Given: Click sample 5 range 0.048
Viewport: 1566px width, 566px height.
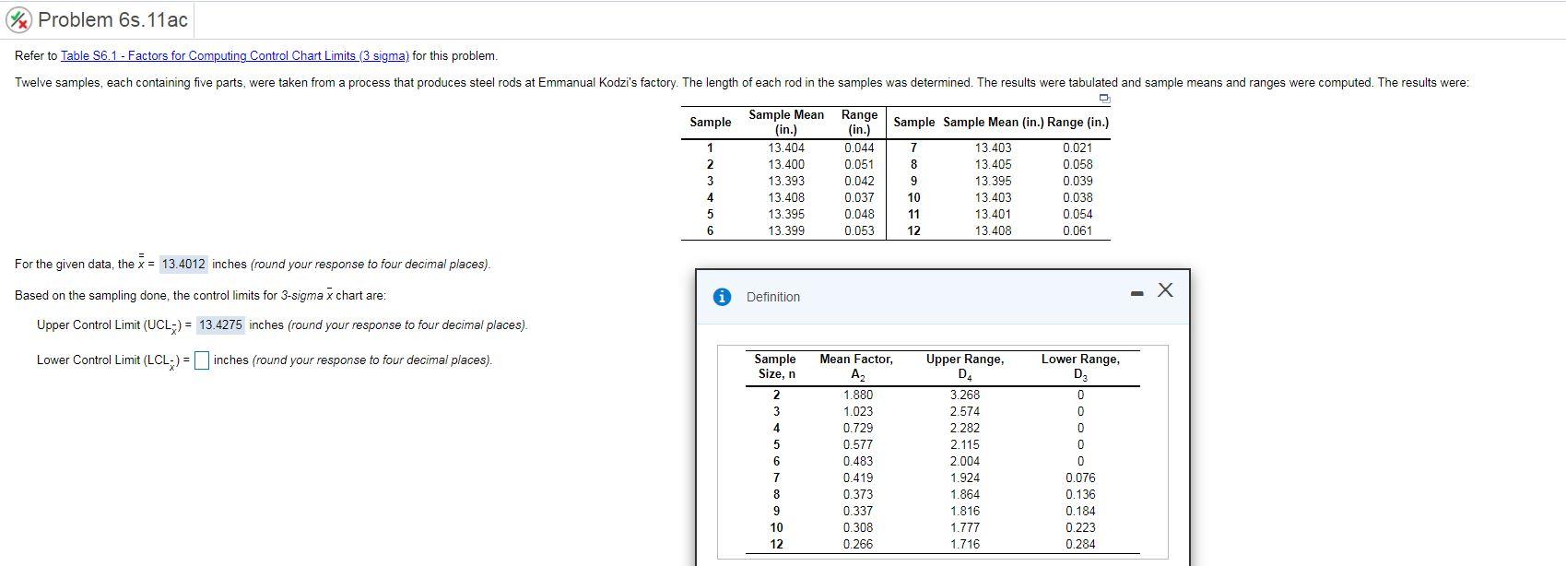Looking at the screenshot, I should point(859,214).
